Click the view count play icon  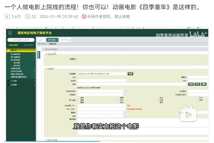coord(7,17)
